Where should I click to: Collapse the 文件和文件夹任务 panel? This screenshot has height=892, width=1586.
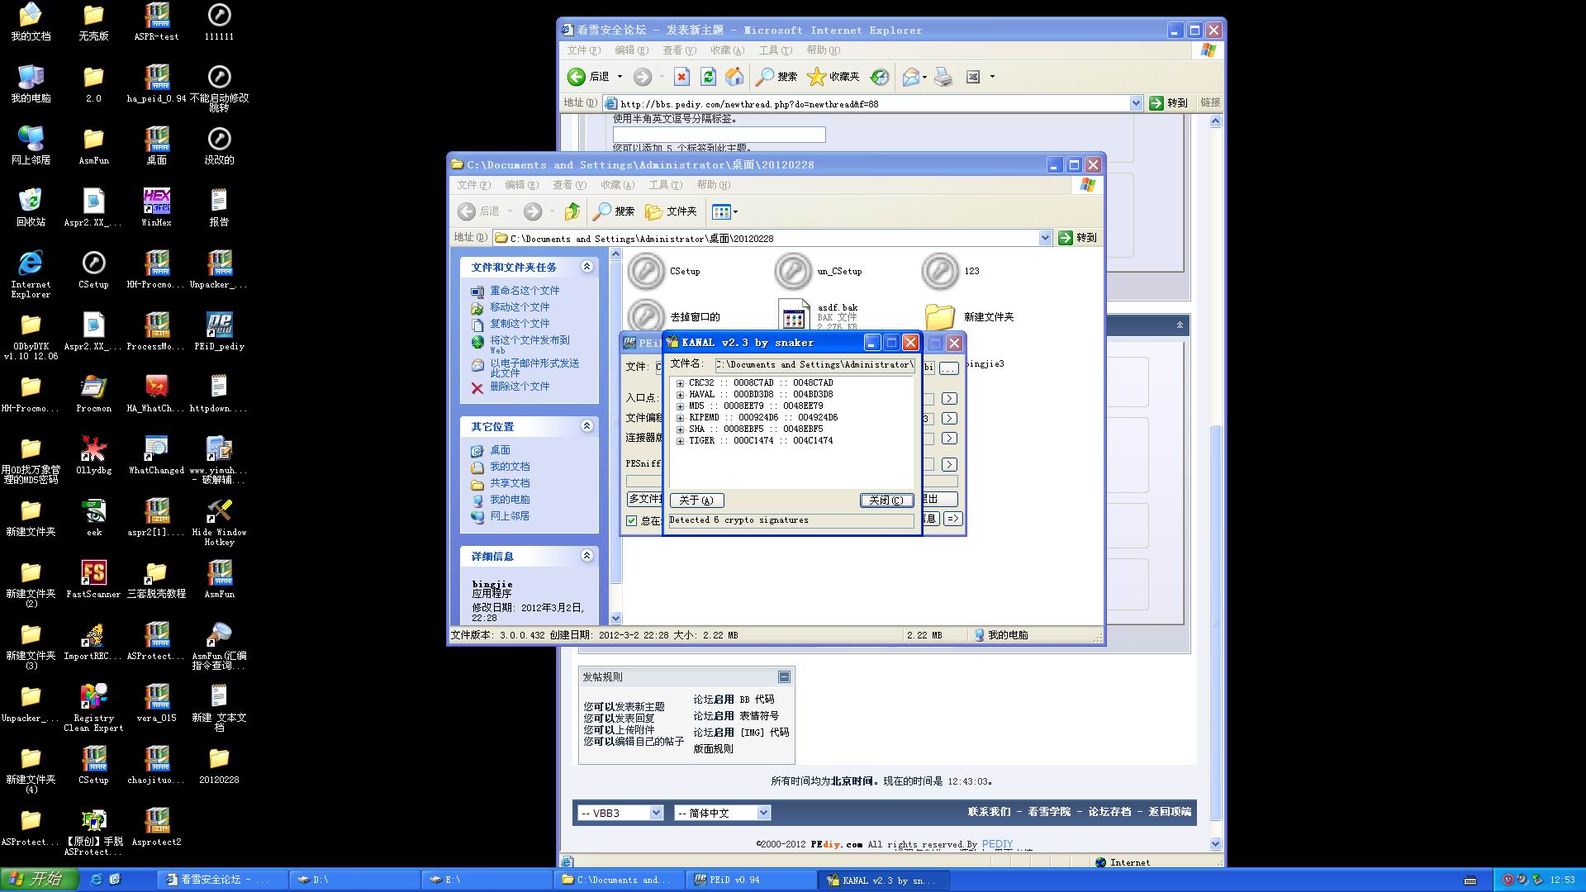tap(586, 267)
